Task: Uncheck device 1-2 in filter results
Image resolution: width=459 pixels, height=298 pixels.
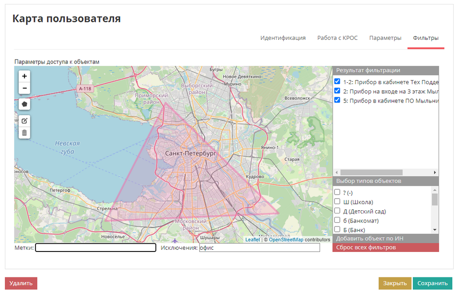Action: point(338,82)
